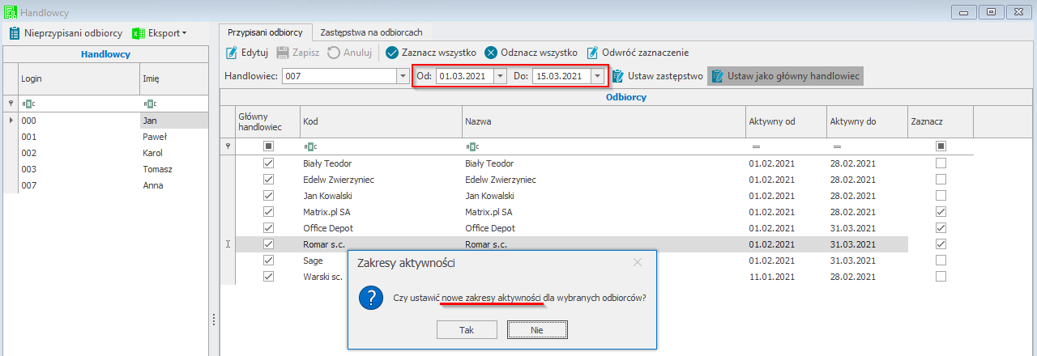
Task: Click the Ustaw zastępstwo icon
Action: tap(618, 76)
